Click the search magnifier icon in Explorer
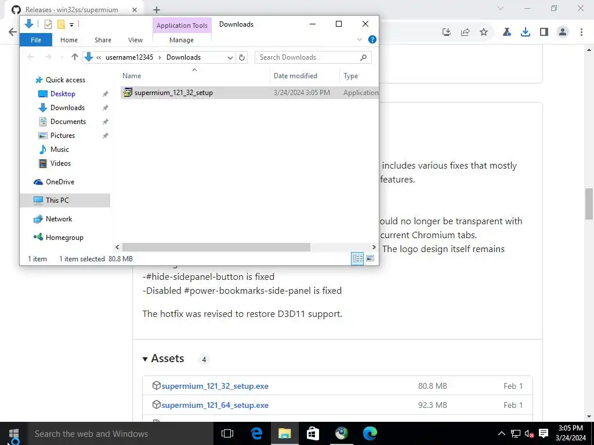The width and height of the screenshot is (594, 445). 363,57
